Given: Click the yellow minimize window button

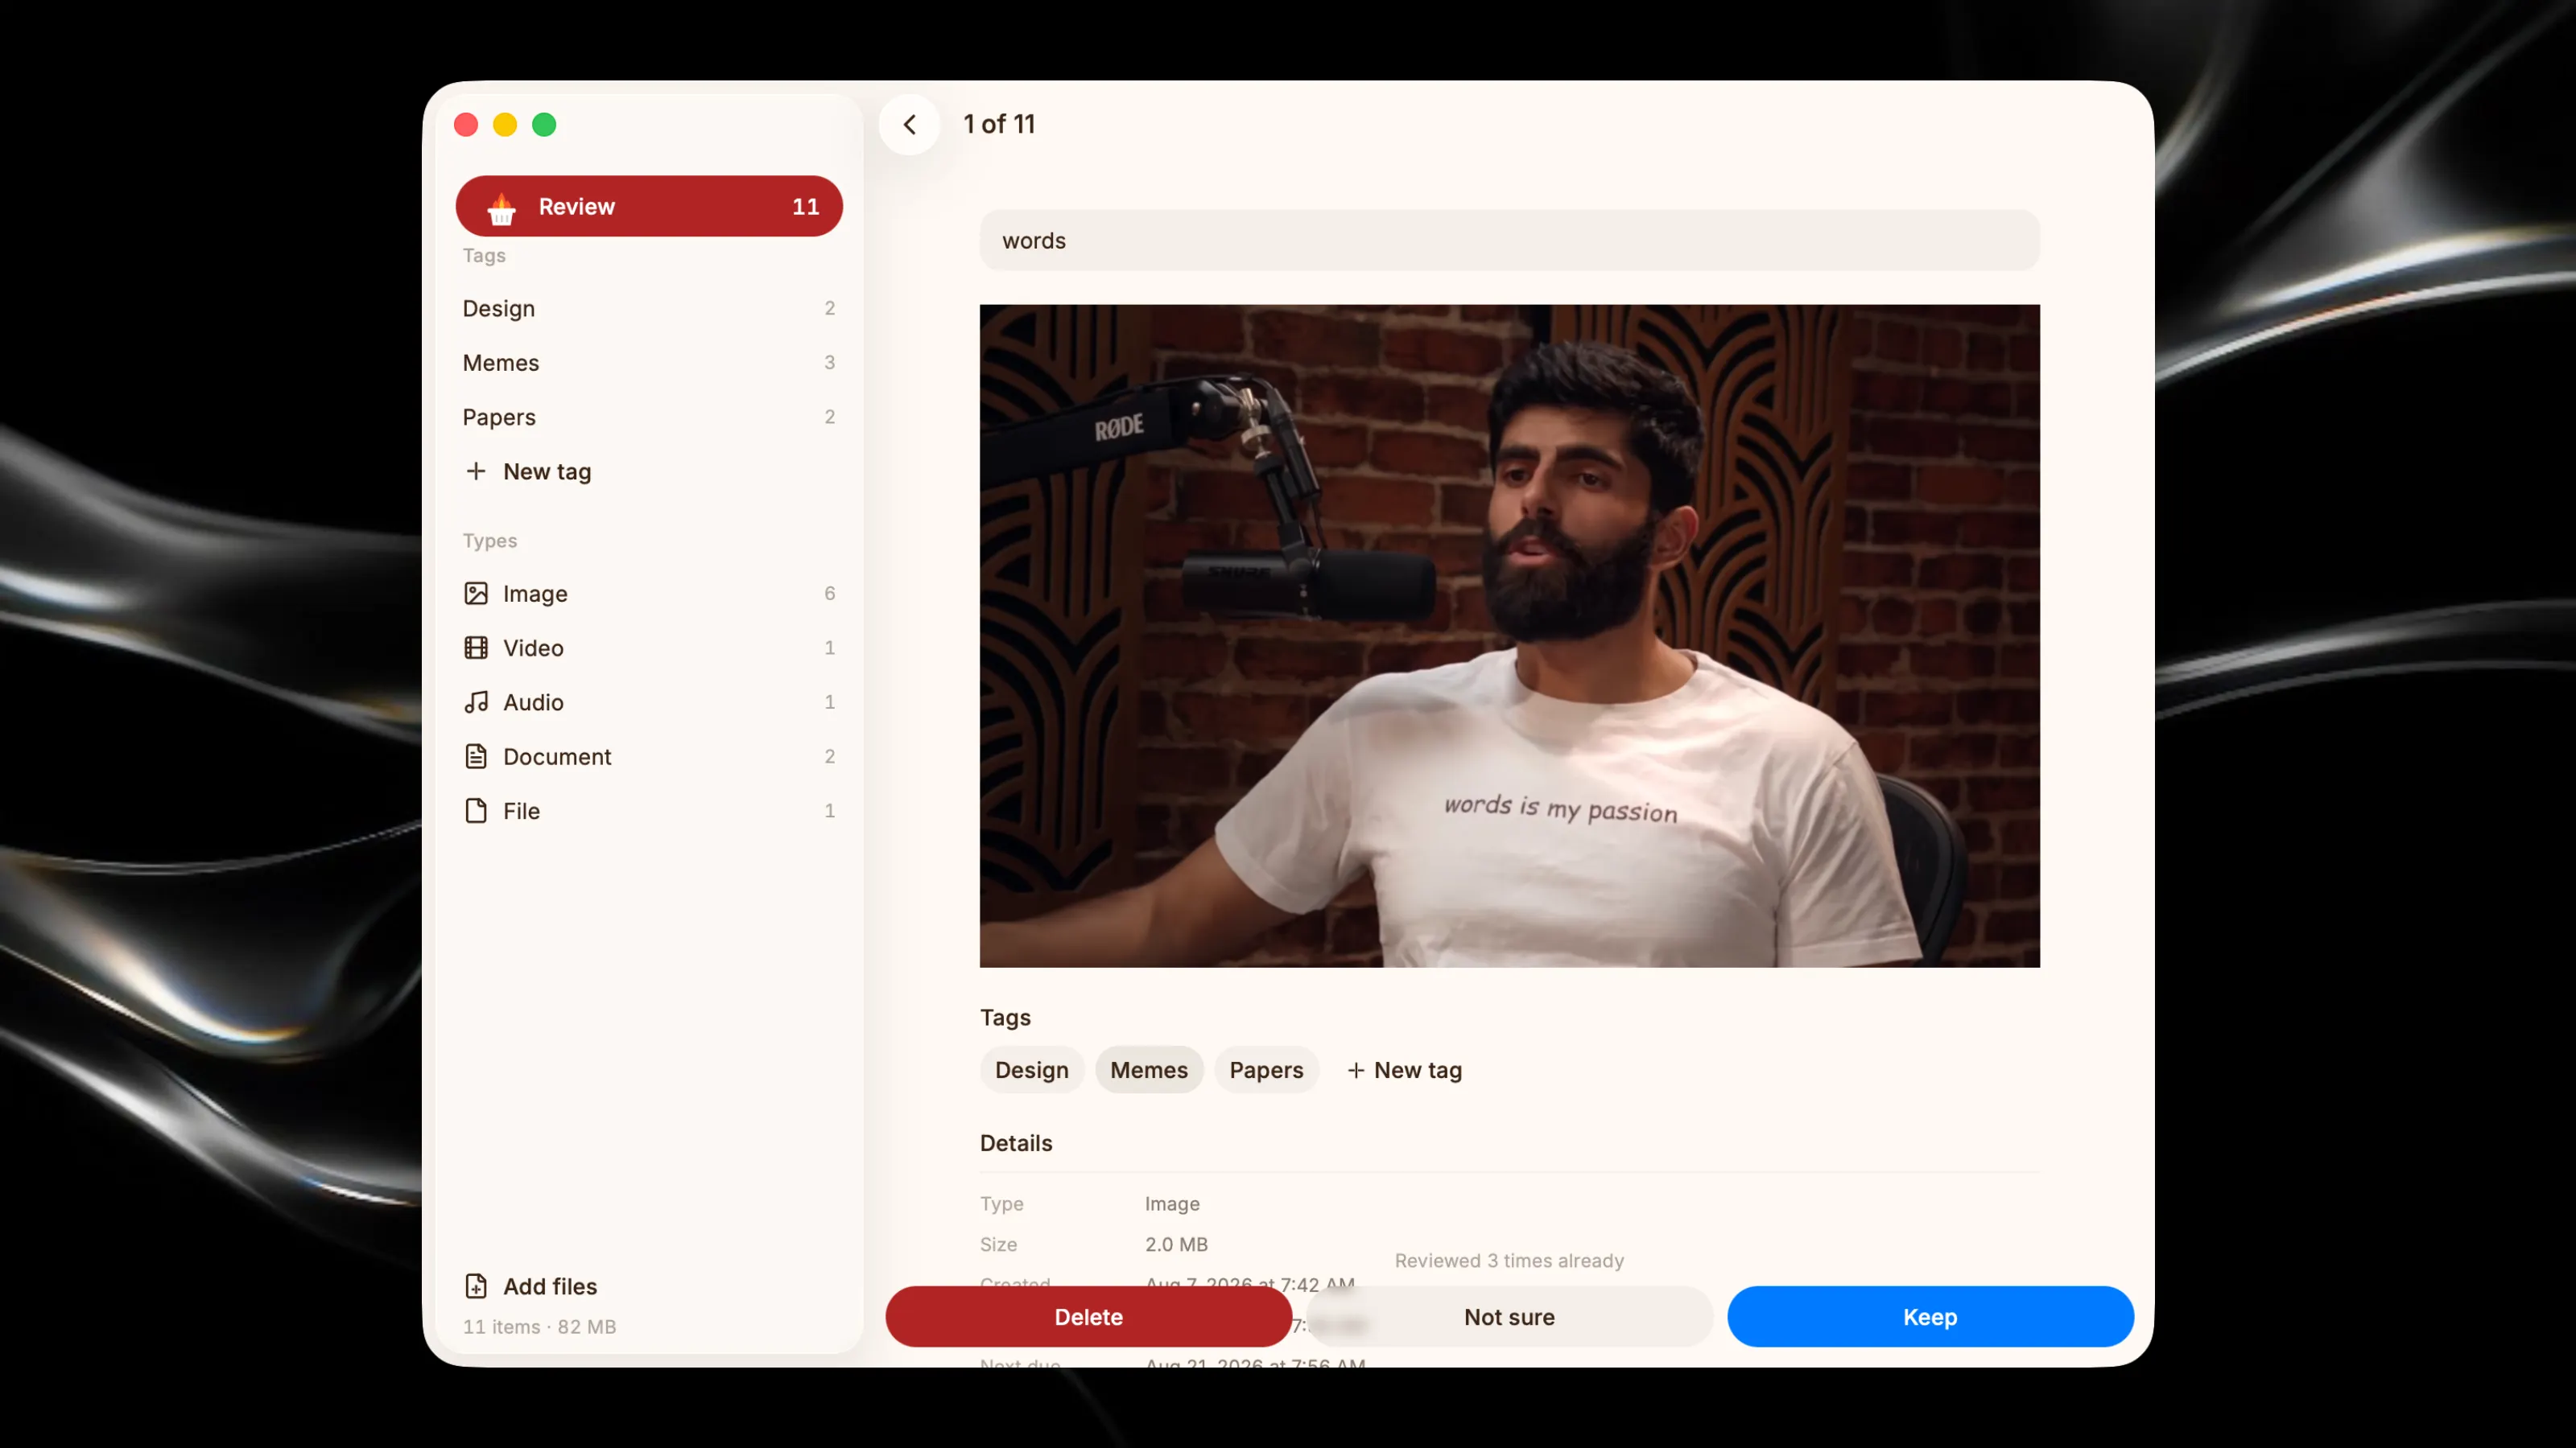Looking at the screenshot, I should pos(505,125).
